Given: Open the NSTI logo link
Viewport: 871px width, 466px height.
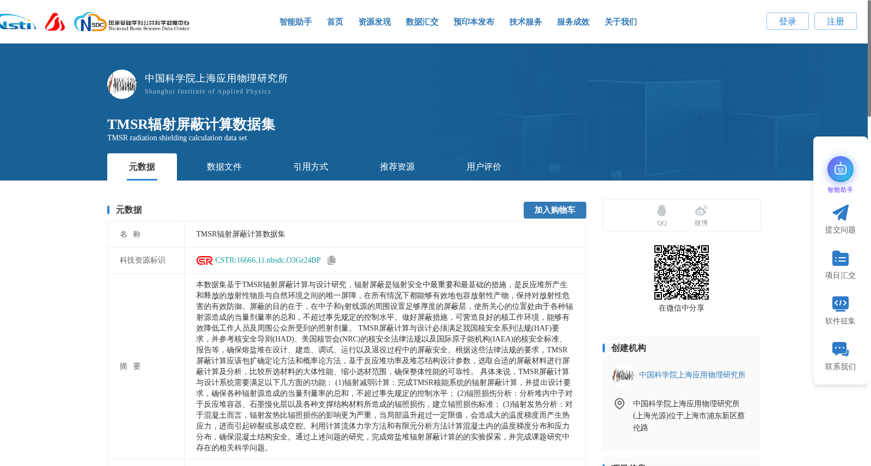Looking at the screenshot, I should pos(17,22).
